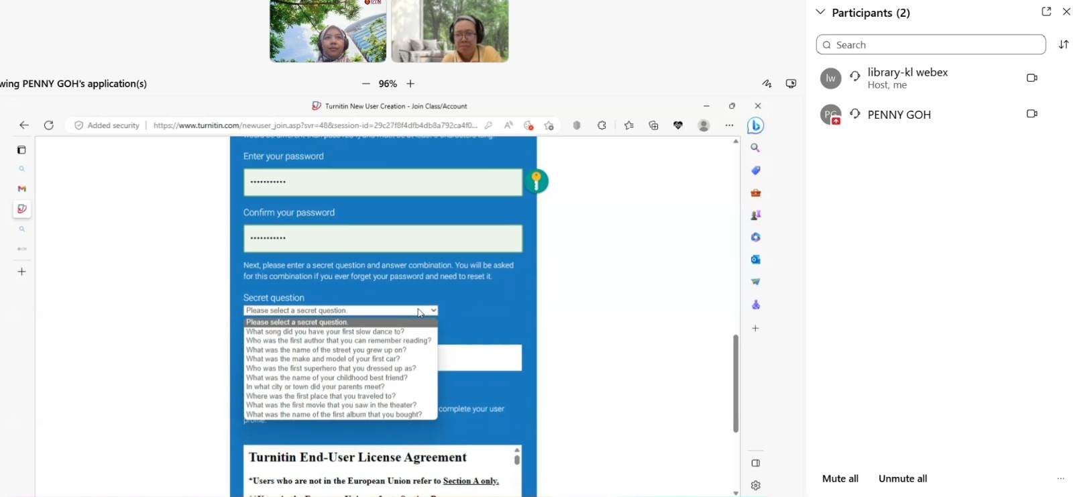This screenshot has width=1073, height=497.
Task: Add a new app to Edge sidebar
Action: (x=756, y=329)
